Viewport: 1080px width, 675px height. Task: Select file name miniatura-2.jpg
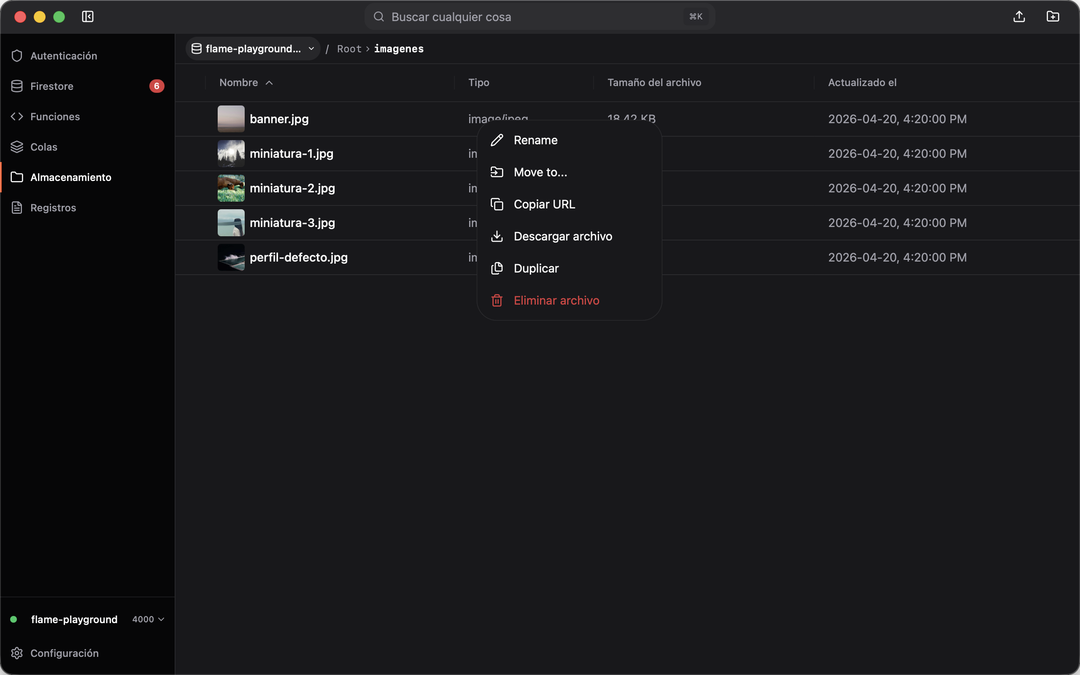point(292,189)
